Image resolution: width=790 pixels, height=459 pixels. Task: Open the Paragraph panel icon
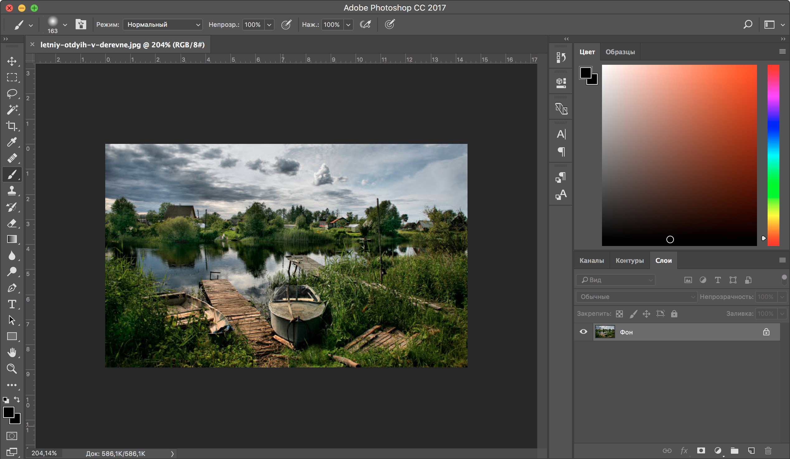(561, 152)
